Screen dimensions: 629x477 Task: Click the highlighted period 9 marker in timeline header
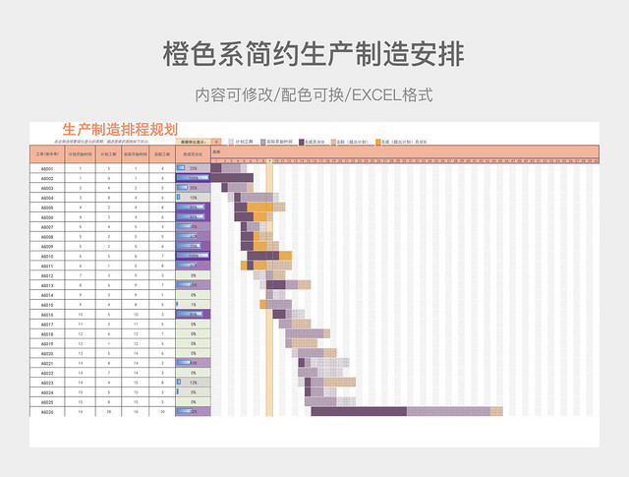click(269, 161)
